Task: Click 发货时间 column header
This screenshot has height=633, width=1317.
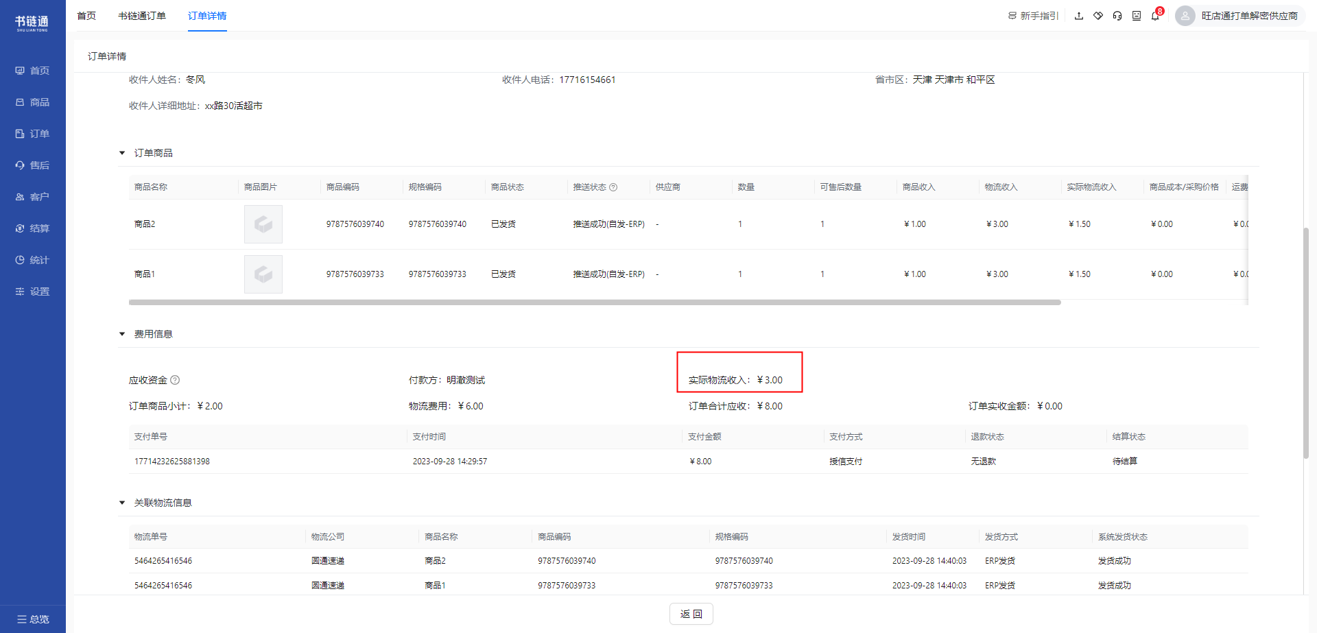Action: (909, 537)
